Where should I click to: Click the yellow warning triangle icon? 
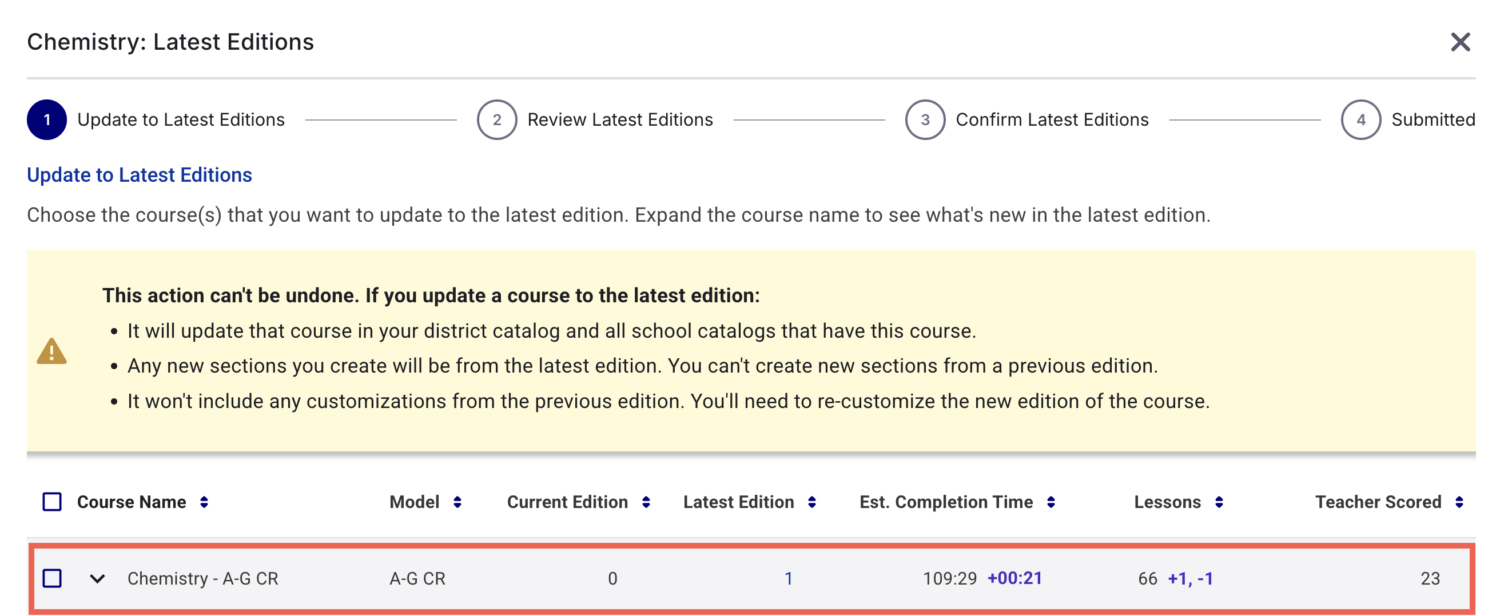51,351
